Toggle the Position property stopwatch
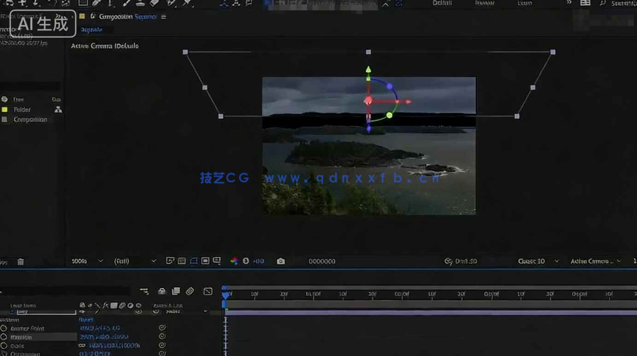The height and width of the screenshot is (356, 637). point(4,337)
